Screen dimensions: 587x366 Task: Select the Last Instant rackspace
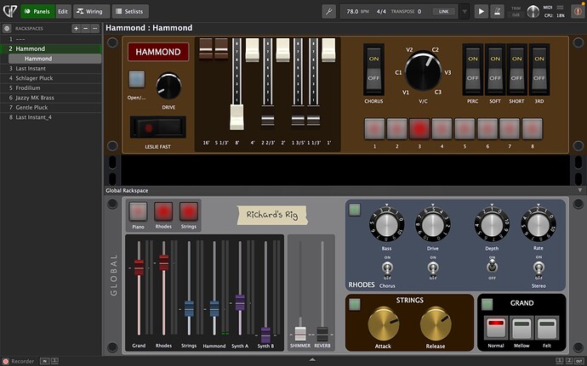pos(51,69)
